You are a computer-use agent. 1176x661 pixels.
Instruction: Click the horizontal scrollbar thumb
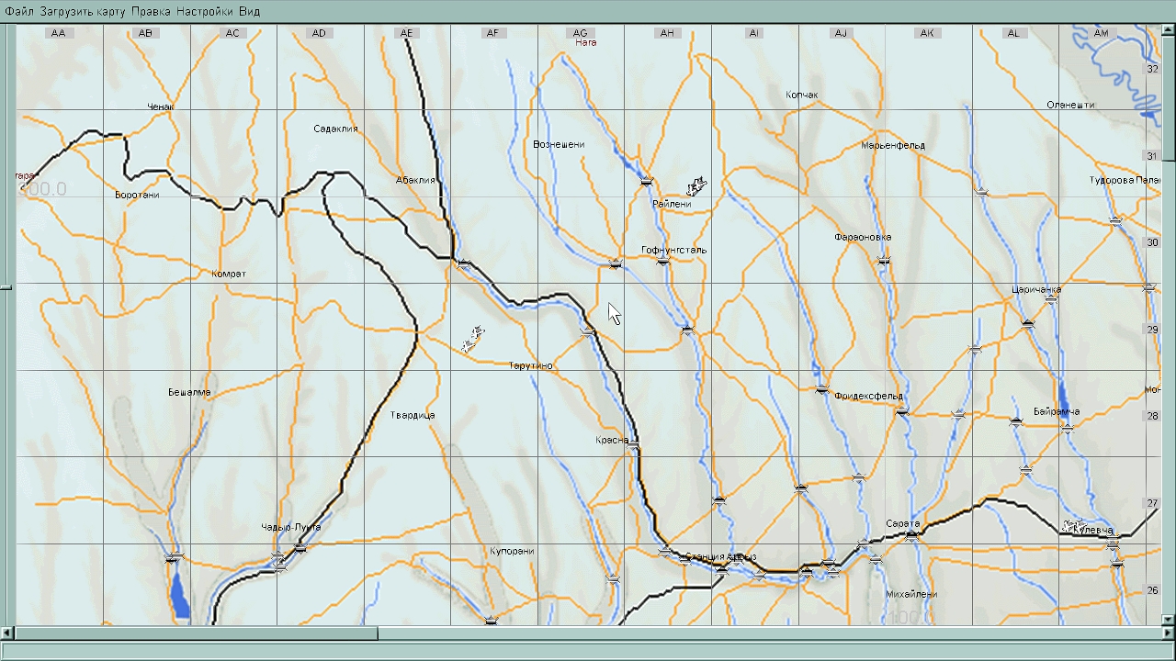[x=197, y=633]
